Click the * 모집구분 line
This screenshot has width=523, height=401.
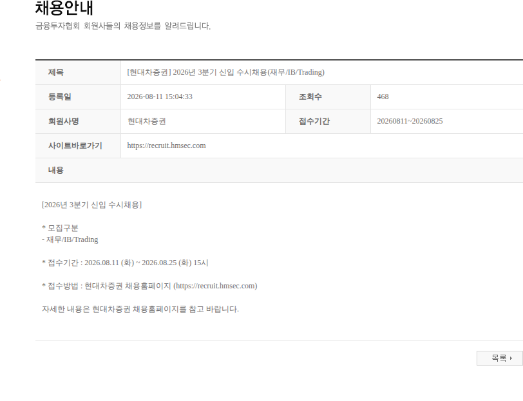(60, 228)
